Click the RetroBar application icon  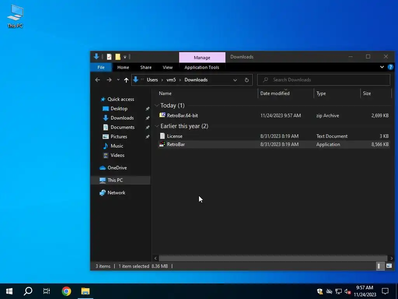pos(162,144)
